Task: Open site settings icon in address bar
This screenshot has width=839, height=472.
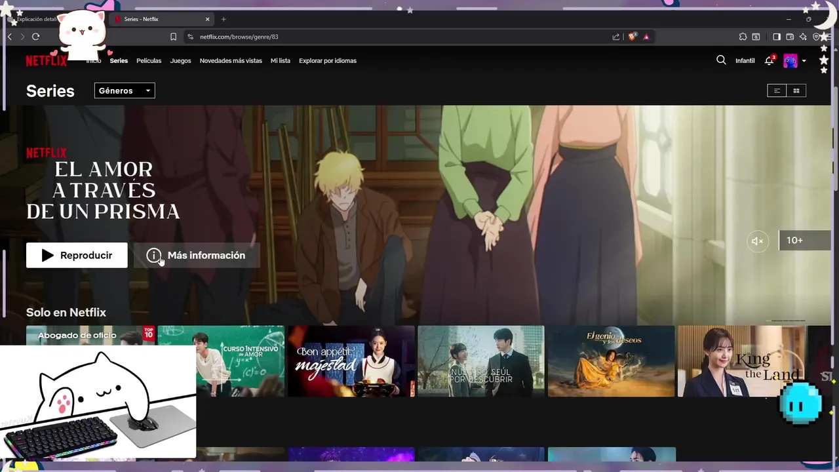Action: (x=190, y=37)
